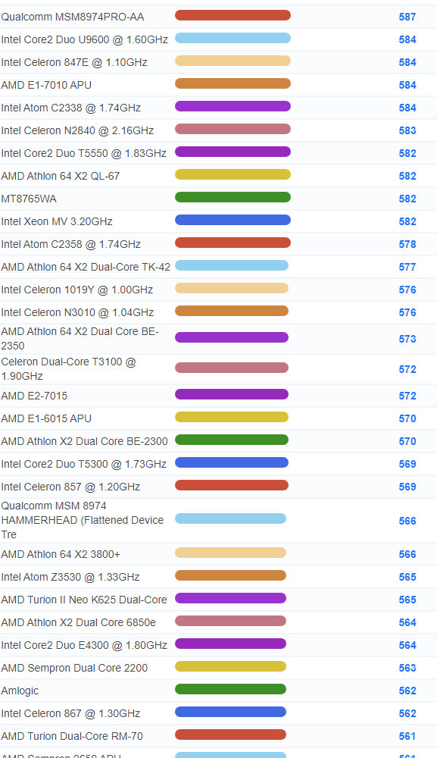
Task: Open Intel Celeron N2840 @ 2.16GHz link
Action: coord(77,130)
